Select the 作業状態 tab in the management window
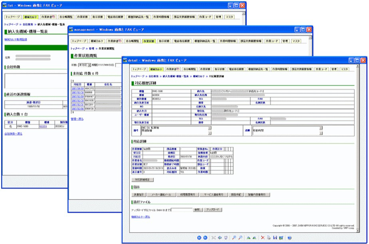The width and height of the screenshot is (369, 244). [x=149, y=41]
